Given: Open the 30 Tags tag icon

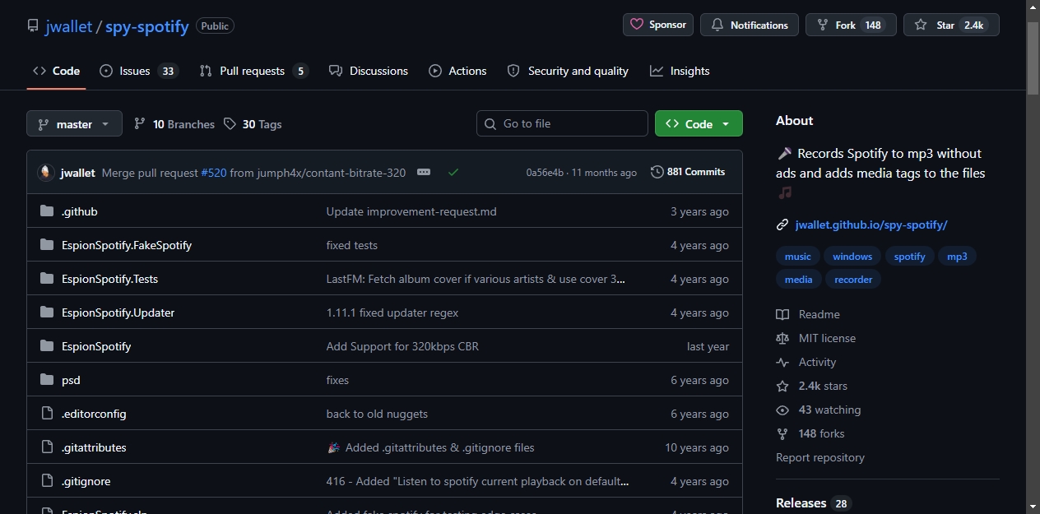Looking at the screenshot, I should pos(230,124).
